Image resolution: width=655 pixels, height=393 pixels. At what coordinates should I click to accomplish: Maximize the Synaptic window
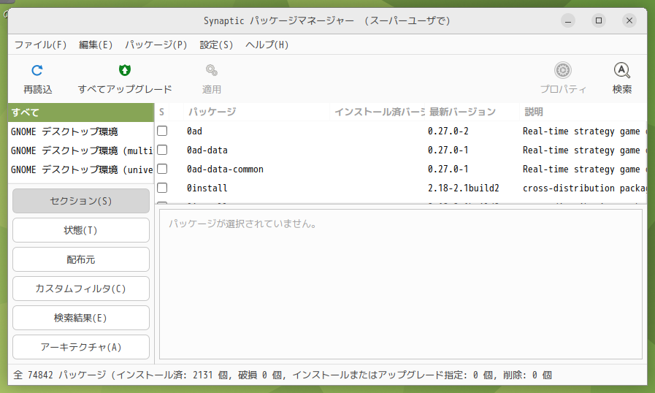[599, 20]
